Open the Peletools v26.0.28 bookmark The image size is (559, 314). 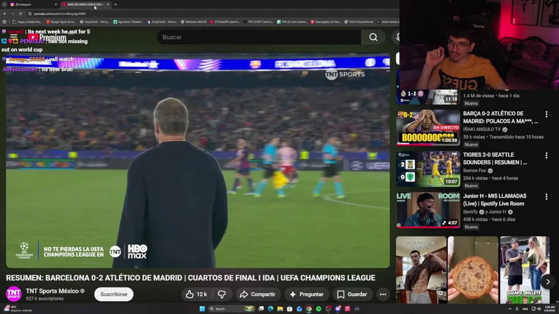[193, 22]
